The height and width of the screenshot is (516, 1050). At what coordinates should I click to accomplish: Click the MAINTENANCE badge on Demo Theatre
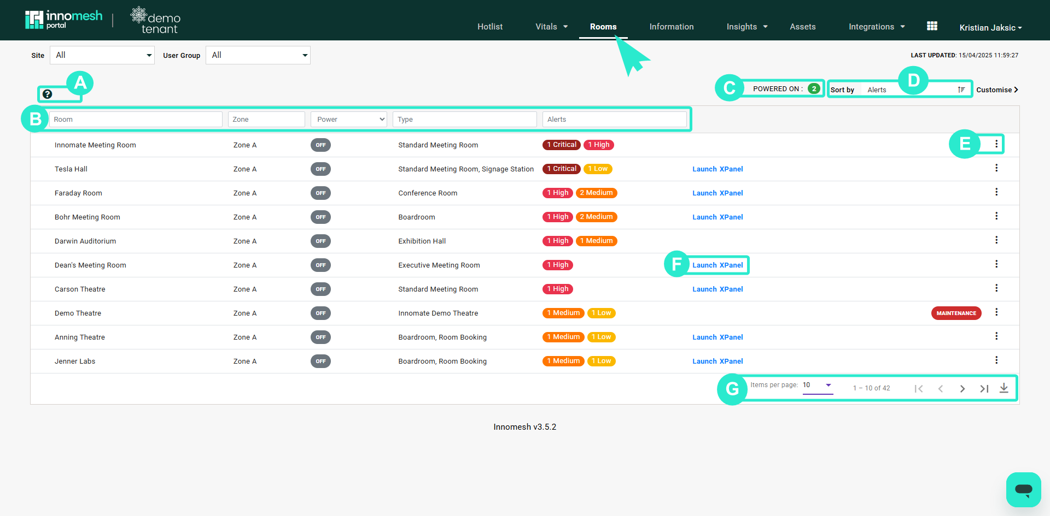coord(956,313)
